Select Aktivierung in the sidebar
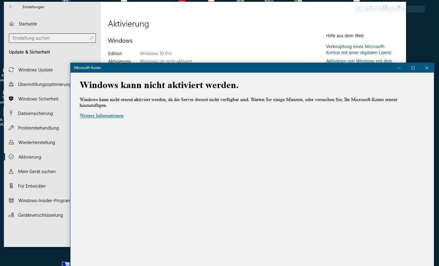The height and width of the screenshot is (266, 439). tap(30, 157)
